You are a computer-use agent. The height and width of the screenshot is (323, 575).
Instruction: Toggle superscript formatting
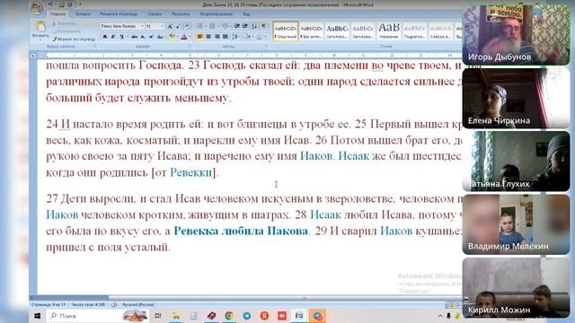point(151,37)
